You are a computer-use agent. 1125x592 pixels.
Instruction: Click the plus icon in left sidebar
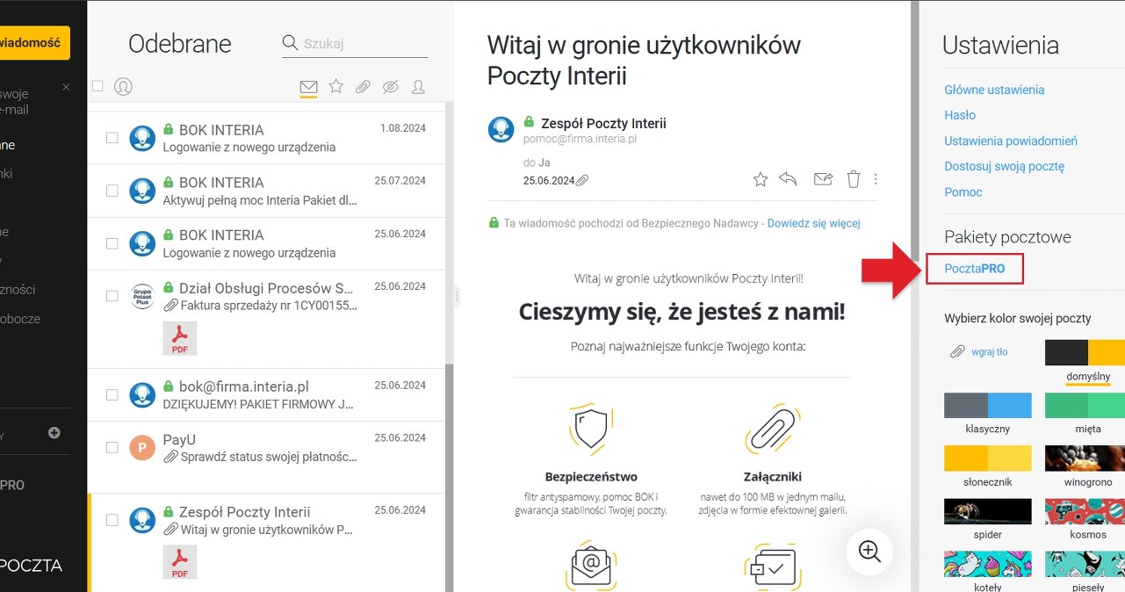click(54, 432)
